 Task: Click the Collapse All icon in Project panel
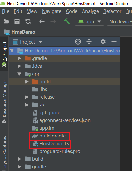pos(89,42)
